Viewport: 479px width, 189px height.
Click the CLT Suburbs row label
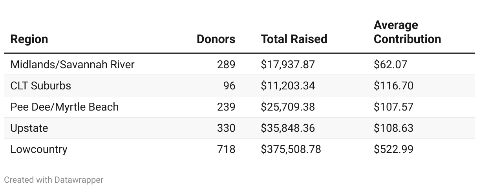(41, 85)
